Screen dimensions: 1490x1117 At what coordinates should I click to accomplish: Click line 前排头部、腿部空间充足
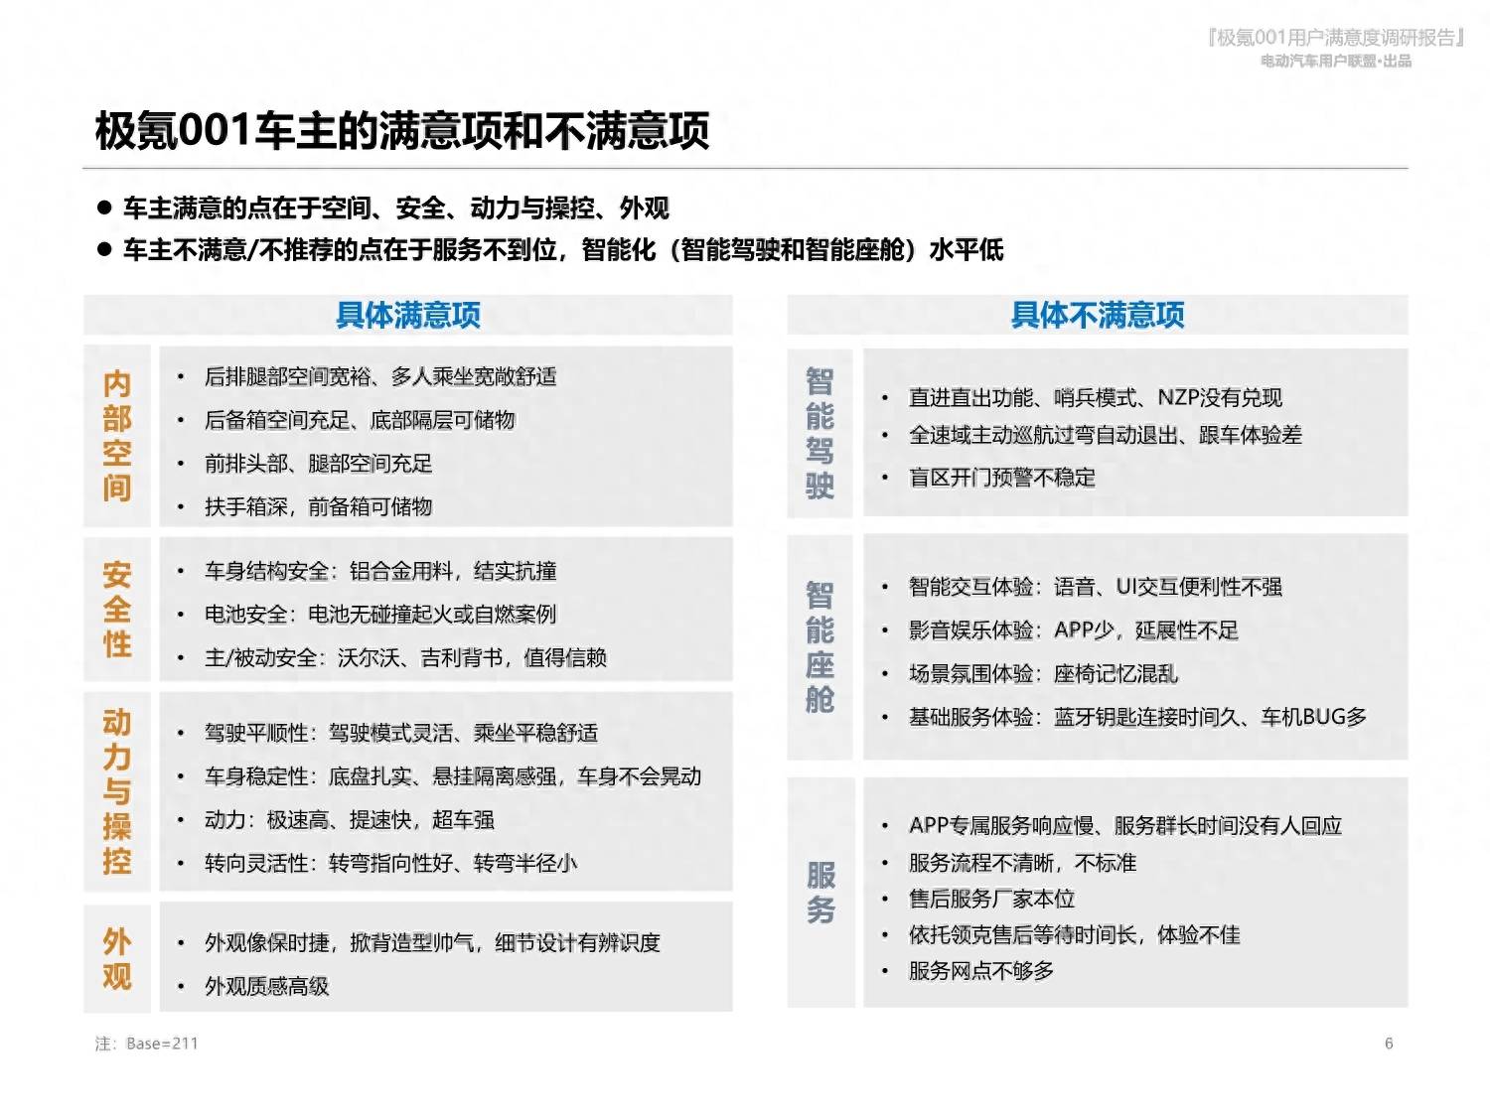[318, 464]
